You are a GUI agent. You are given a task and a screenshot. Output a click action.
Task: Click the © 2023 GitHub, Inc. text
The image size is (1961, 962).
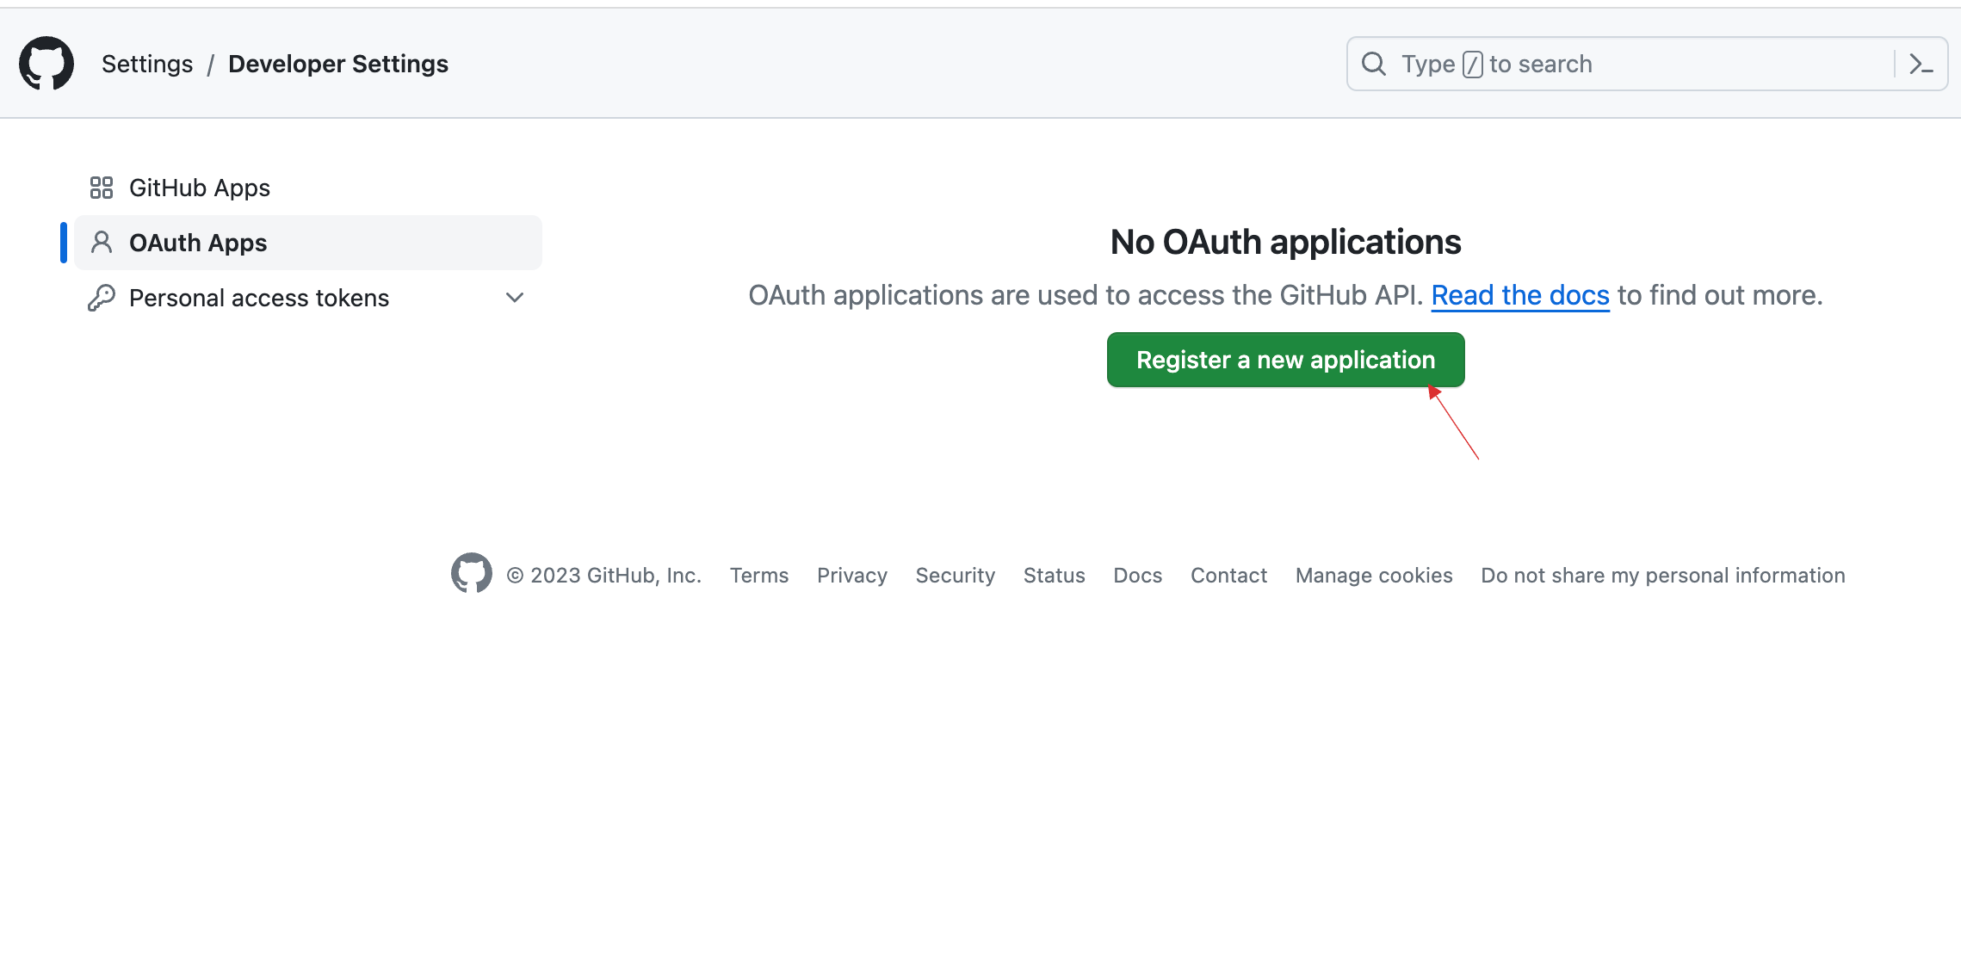604,575
